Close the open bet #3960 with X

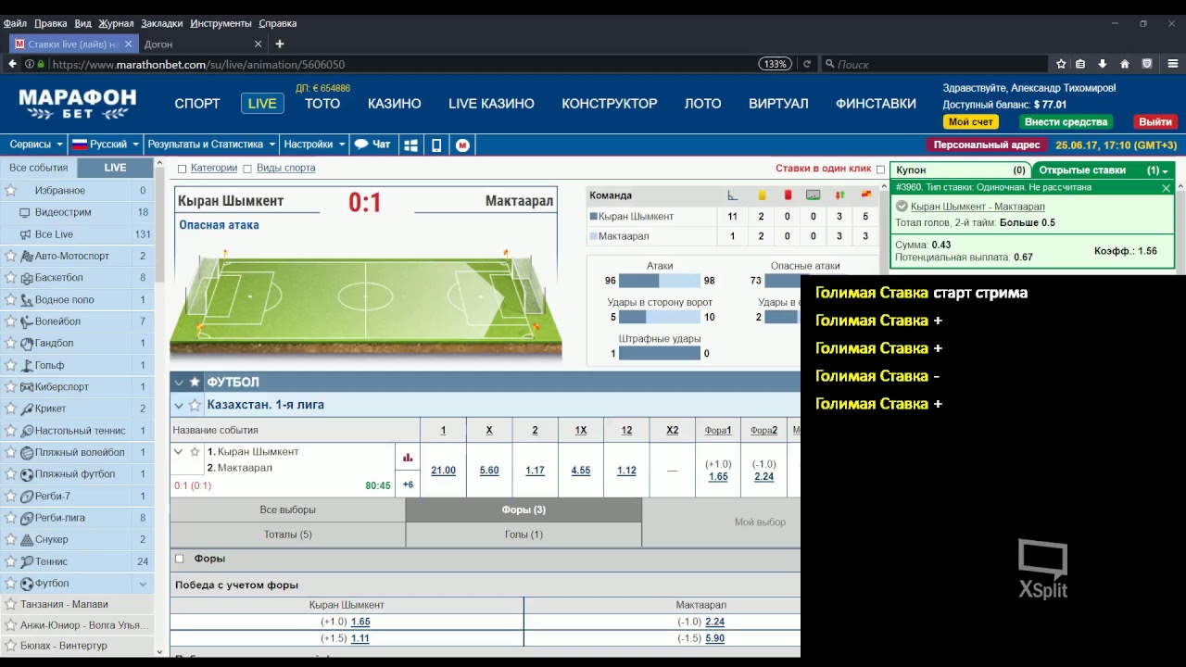[1166, 188]
